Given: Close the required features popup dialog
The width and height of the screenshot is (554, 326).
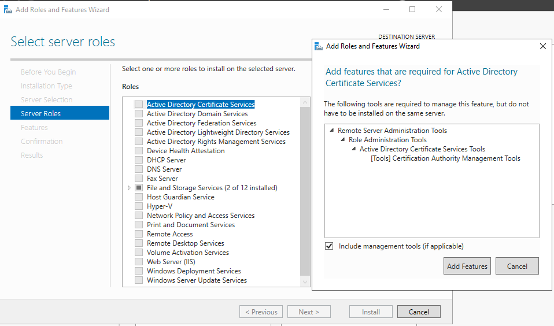Looking at the screenshot, I should pyautogui.click(x=543, y=46).
